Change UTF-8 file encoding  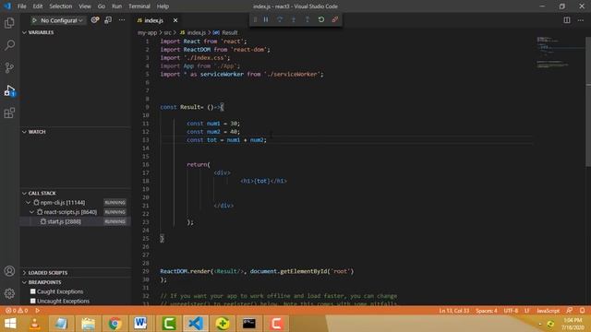tap(511, 311)
